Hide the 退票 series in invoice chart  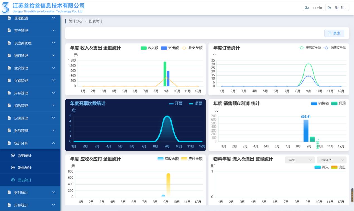click(195, 104)
